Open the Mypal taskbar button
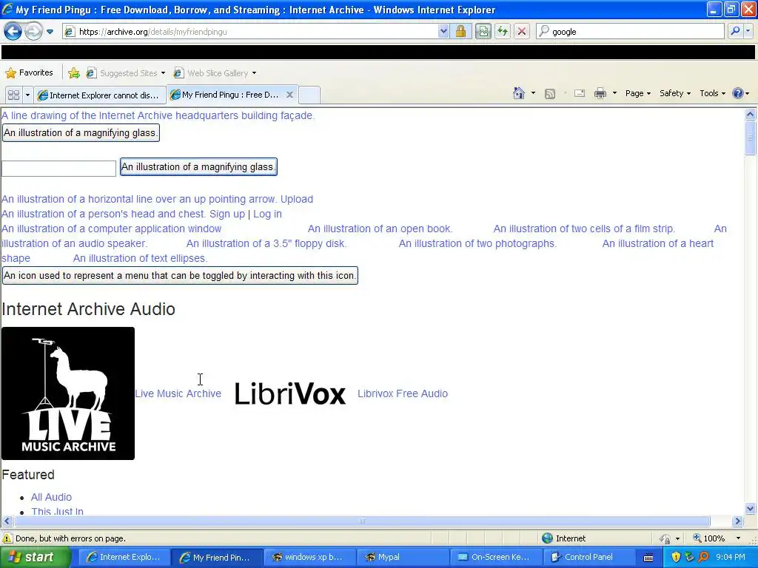 point(403,557)
